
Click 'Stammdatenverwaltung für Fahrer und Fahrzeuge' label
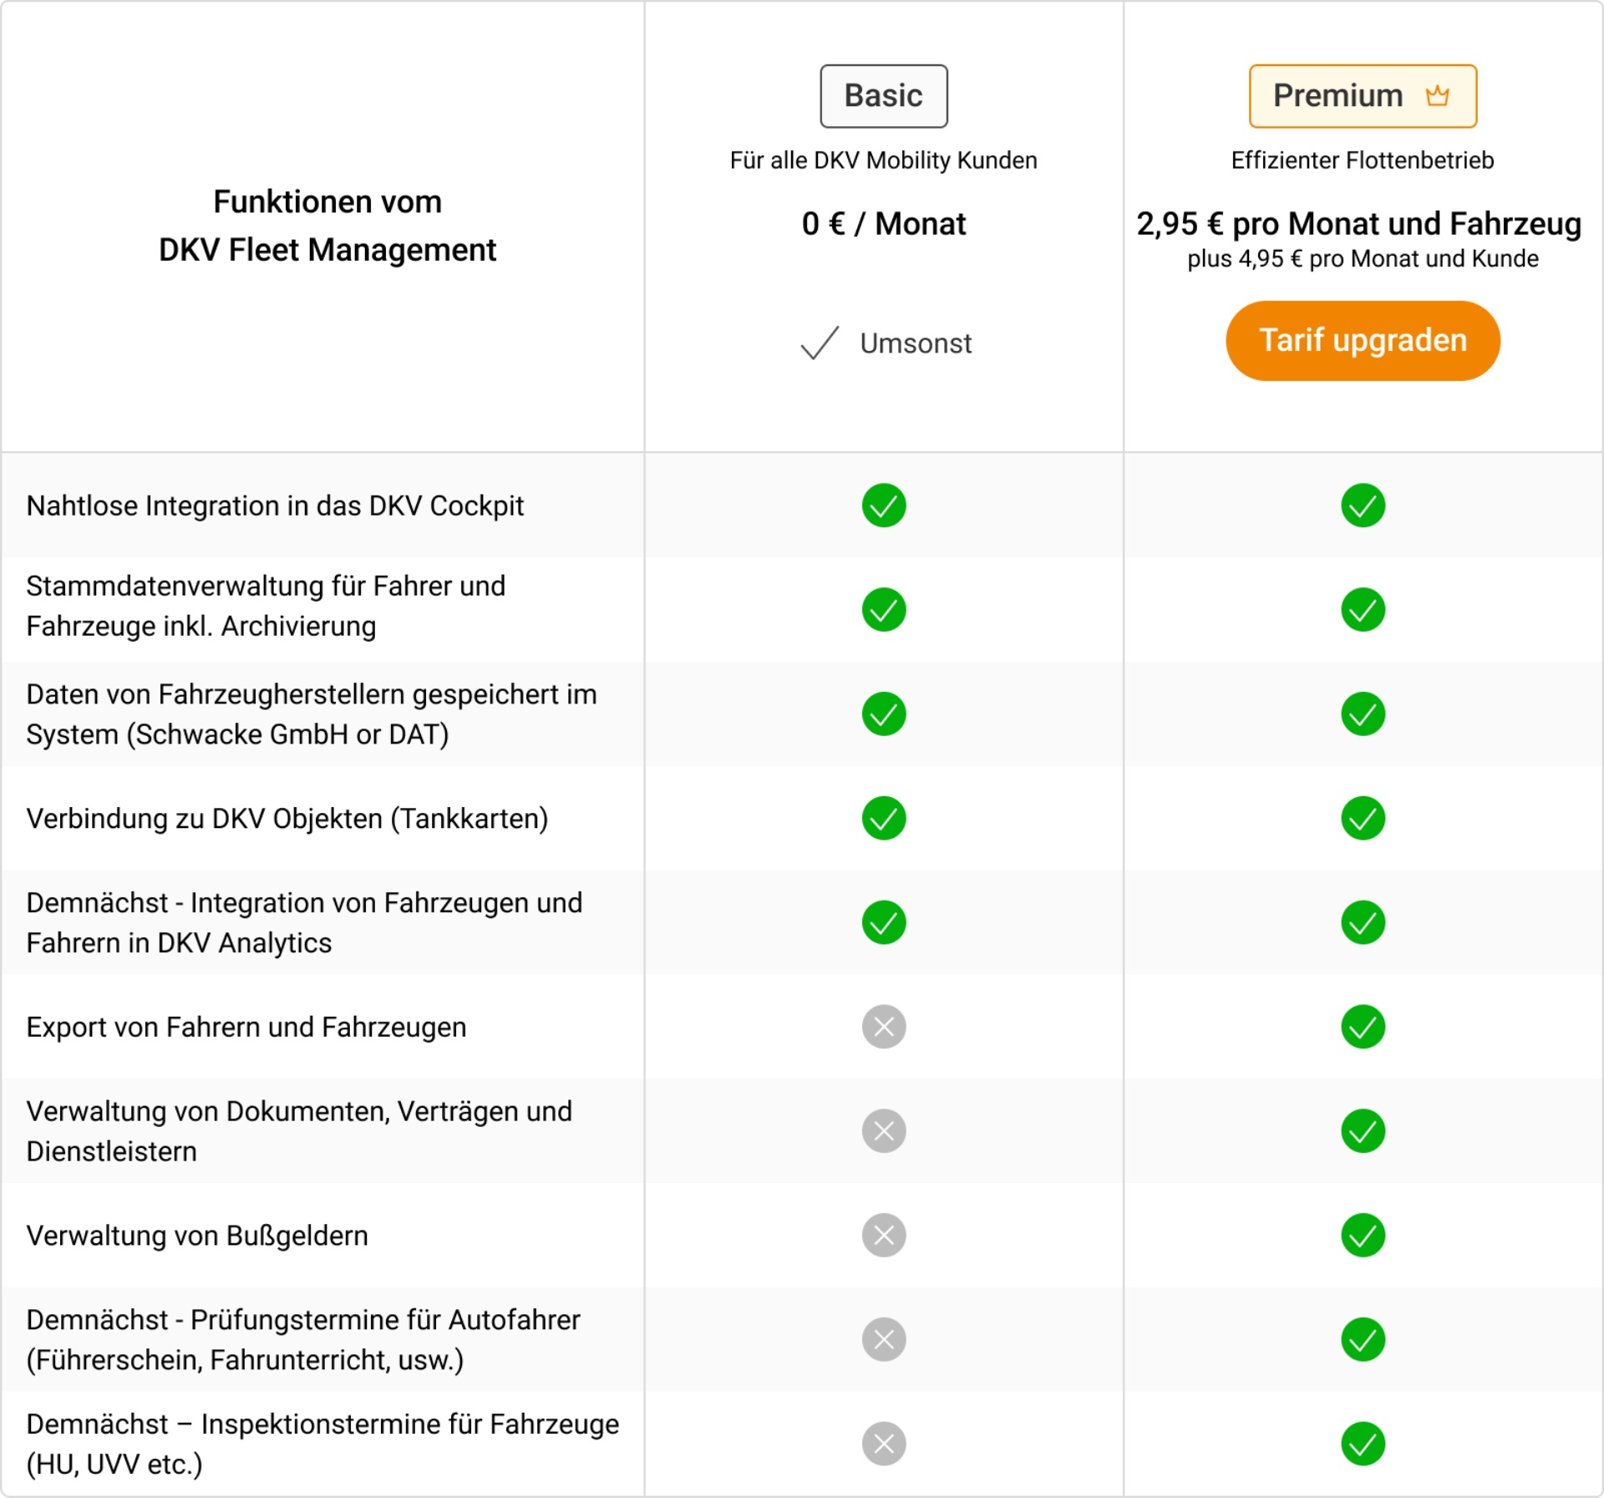click(266, 607)
